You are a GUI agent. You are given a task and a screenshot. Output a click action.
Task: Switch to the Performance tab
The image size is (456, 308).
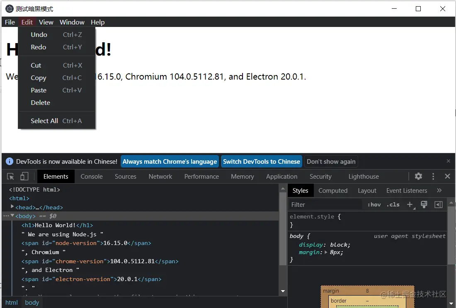[x=201, y=177]
